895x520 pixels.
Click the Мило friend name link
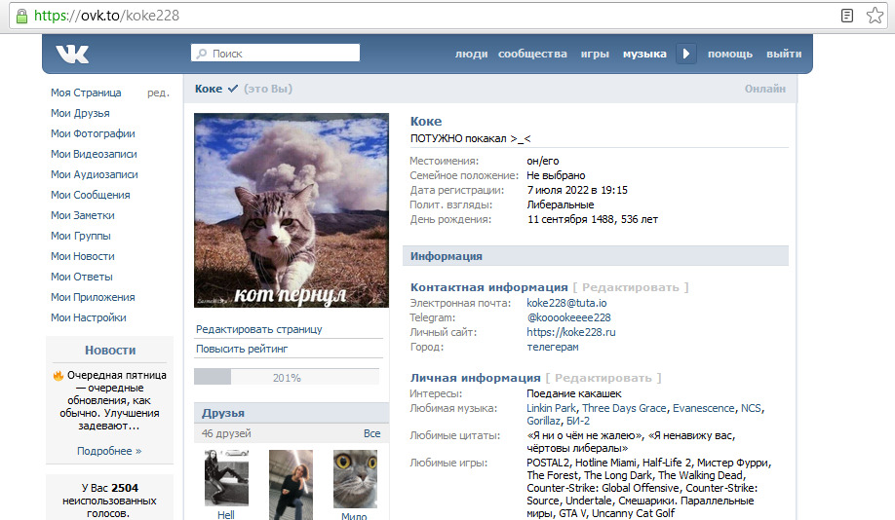click(354, 516)
